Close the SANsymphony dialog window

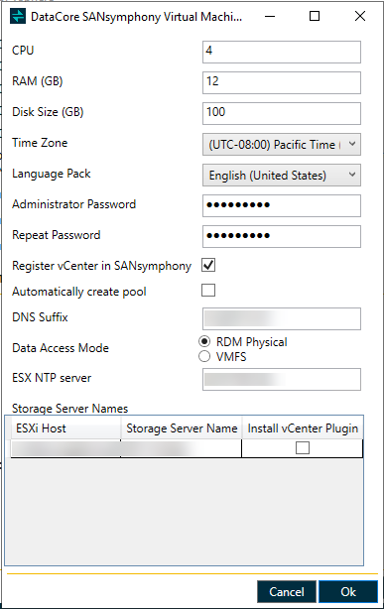point(360,16)
